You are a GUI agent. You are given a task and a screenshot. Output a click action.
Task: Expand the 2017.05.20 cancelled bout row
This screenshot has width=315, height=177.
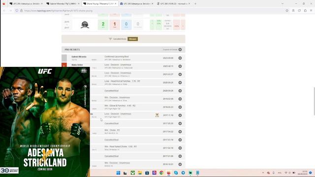(180, 123)
